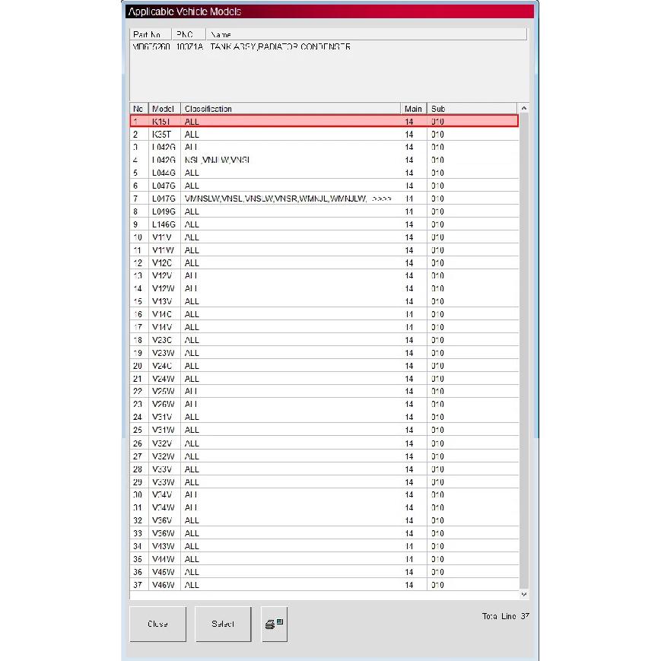Click the Select button
Image resolution: width=661 pixels, height=661 pixels.
pos(223,624)
